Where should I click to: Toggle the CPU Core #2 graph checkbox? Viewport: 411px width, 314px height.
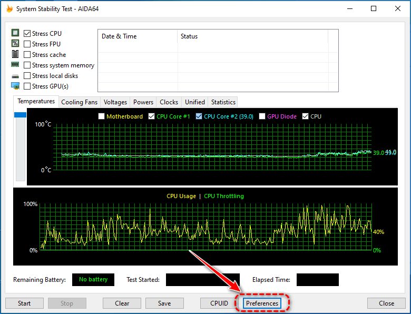(199, 116)
